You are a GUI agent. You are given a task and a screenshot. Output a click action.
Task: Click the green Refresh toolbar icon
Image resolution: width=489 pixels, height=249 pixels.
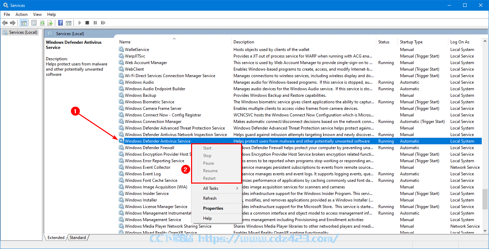42,23
